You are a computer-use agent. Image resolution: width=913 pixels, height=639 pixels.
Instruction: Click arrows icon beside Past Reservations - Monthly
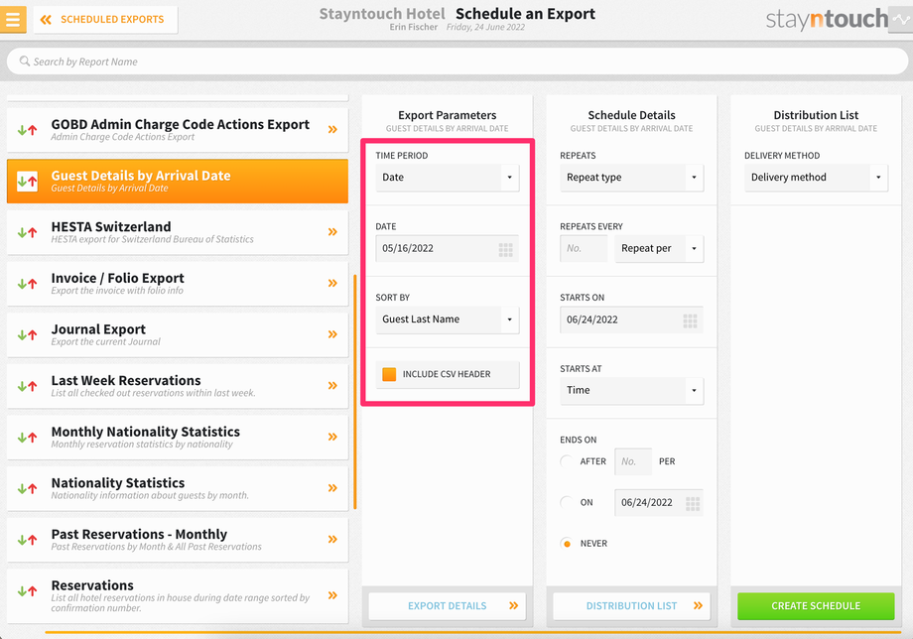tap(28, 540)
